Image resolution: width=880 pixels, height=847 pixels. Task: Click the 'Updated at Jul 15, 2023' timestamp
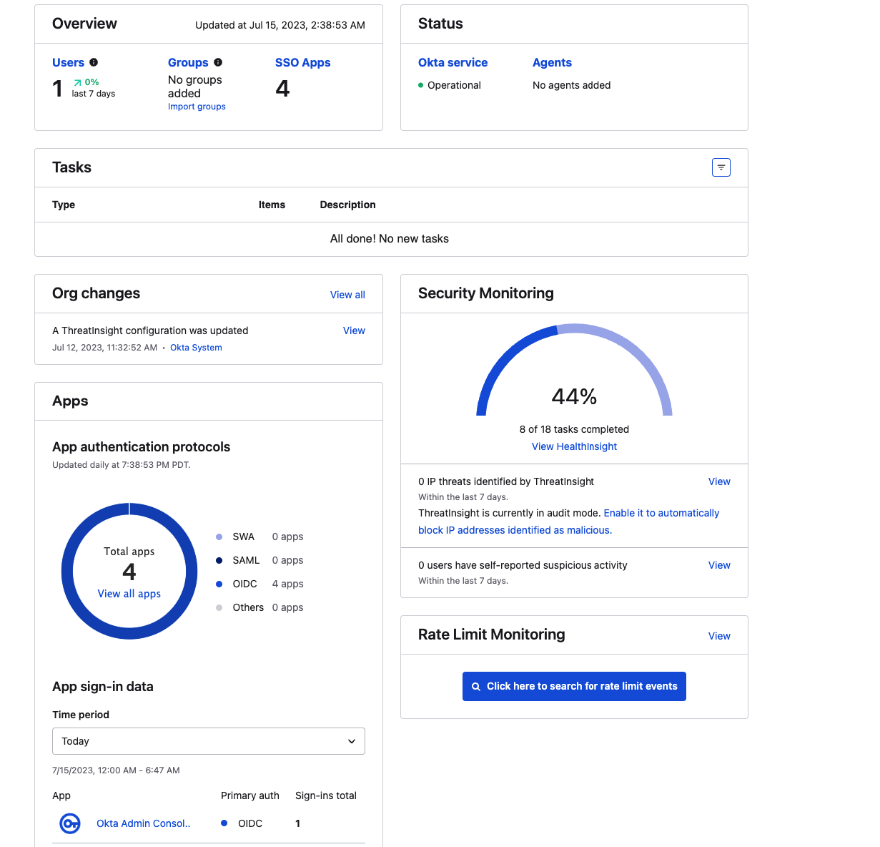280,25
